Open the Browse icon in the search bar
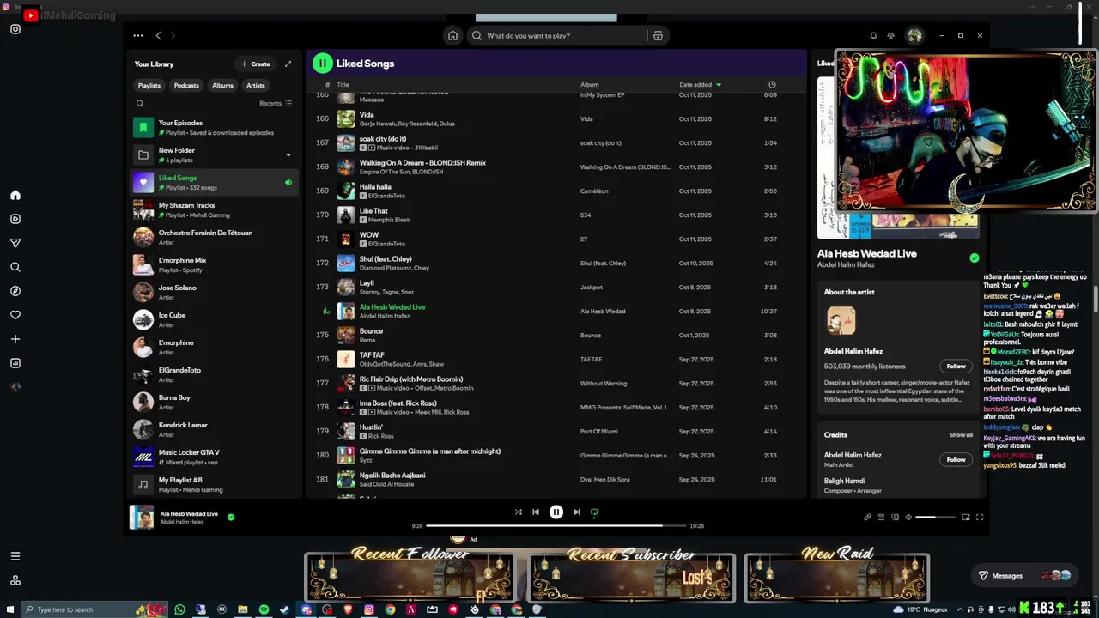The height and width of the screenshot is (618, 1099). click(x=658, y=36)
